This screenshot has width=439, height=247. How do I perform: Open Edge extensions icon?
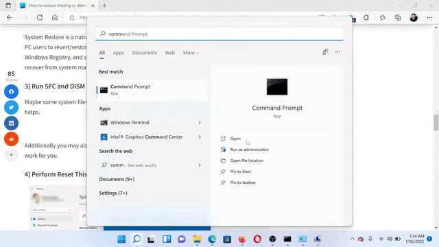pos(366,18)
